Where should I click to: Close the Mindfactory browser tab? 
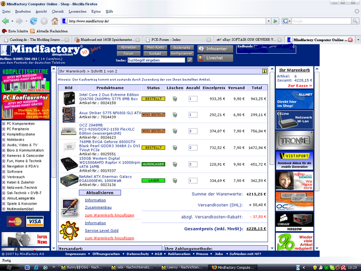click(351, 40)
